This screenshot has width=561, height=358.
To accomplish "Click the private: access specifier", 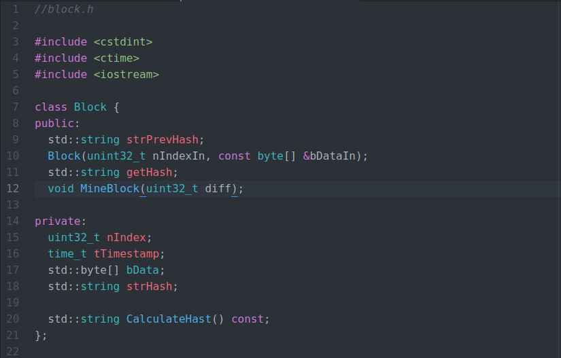I will coord(61,221).
